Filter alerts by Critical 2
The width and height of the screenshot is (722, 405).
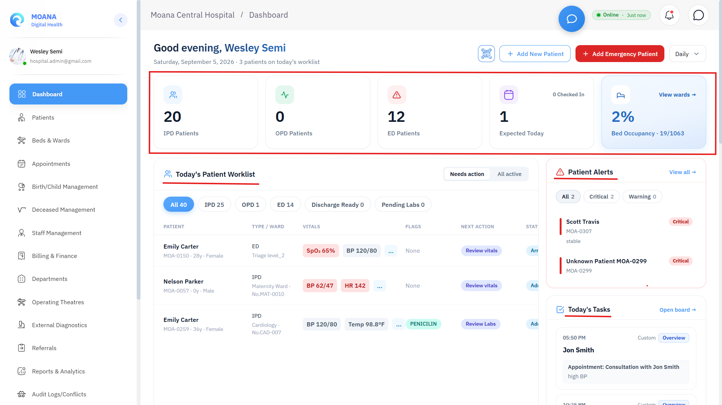pos(601,197)
